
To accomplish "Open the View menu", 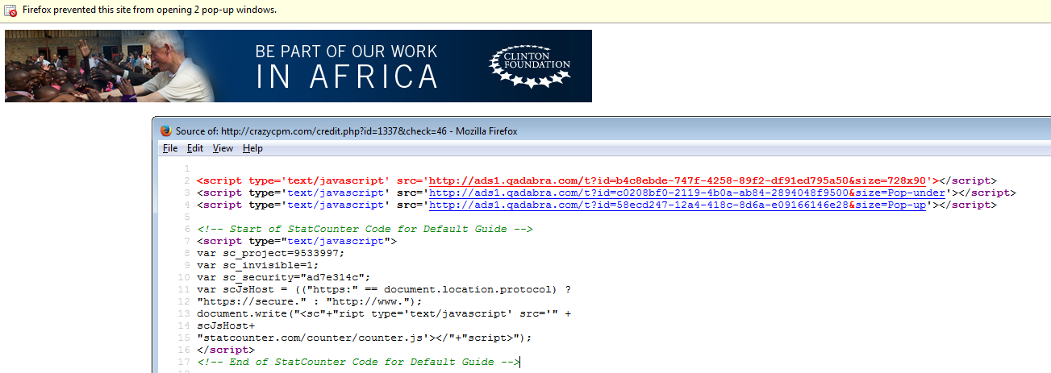I will tap(223, 148).
